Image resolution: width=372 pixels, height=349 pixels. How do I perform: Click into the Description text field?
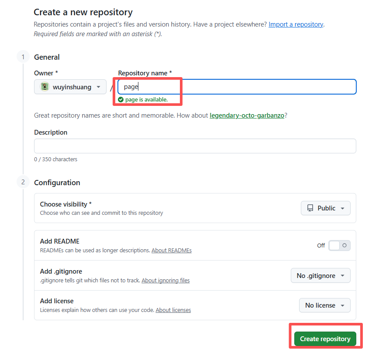pos(195,146)
